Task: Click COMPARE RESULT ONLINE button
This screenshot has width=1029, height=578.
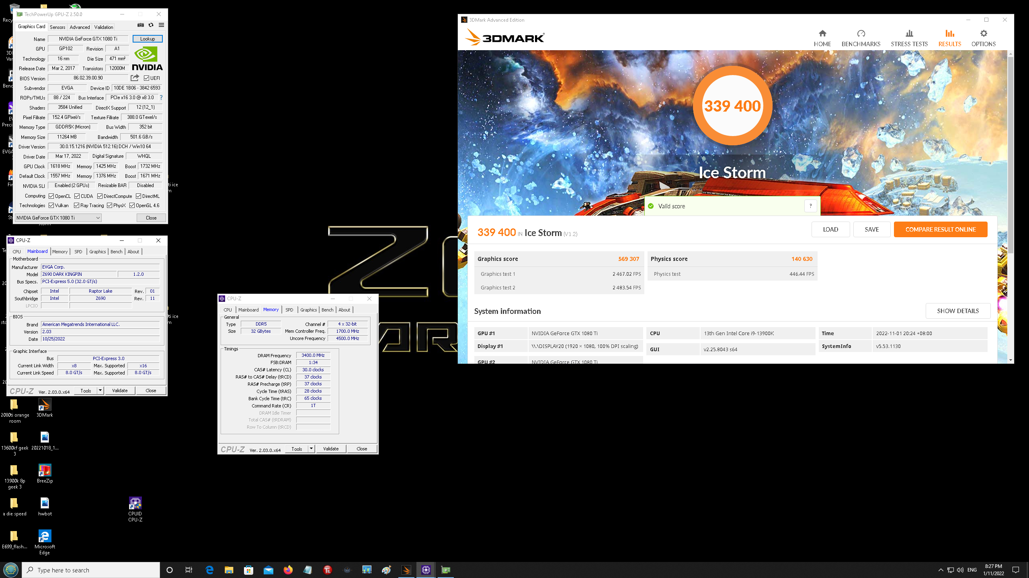Action: 941,230
